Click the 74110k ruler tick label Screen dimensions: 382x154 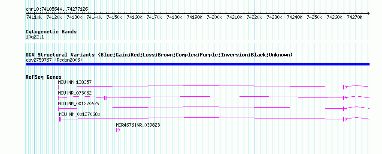(x=34, y=18)
